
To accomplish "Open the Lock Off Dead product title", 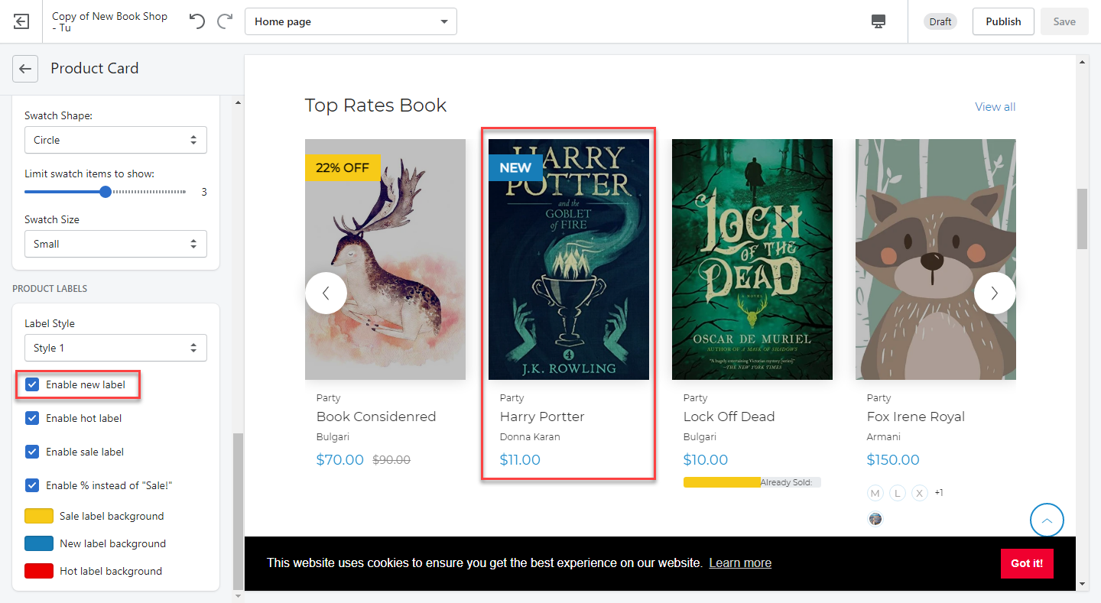I will click(729, 417).
